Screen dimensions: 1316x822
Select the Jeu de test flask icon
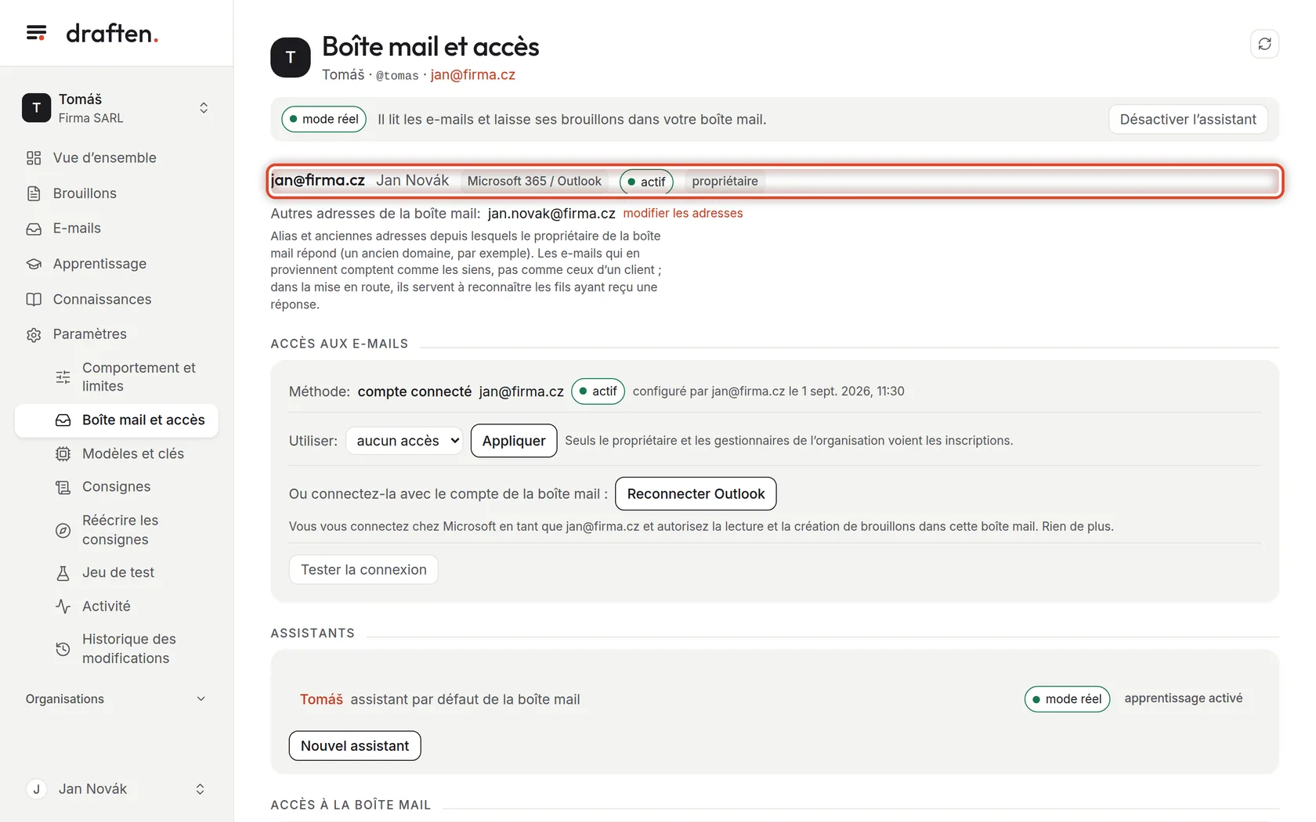pyautogui.click(x=63, y=573)
